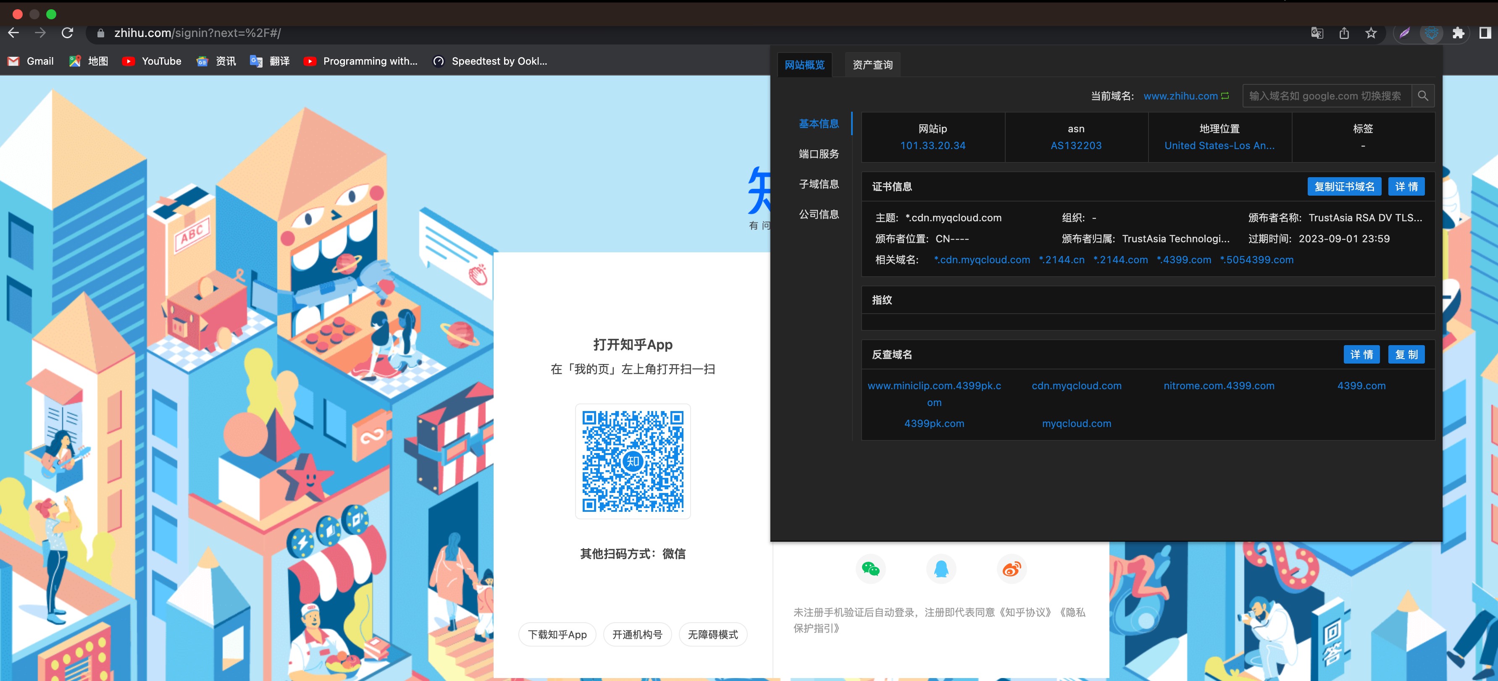Focus the domain search input field

[x=1327, y=96]
